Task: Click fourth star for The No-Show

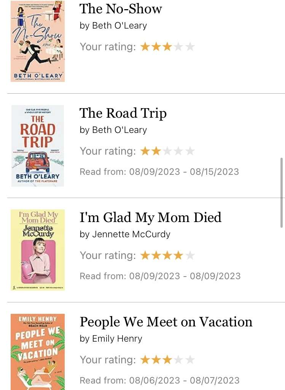Action: (x=178, y=47)
